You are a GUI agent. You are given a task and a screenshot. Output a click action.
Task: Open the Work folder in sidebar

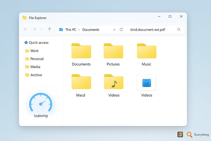point(32,51)
